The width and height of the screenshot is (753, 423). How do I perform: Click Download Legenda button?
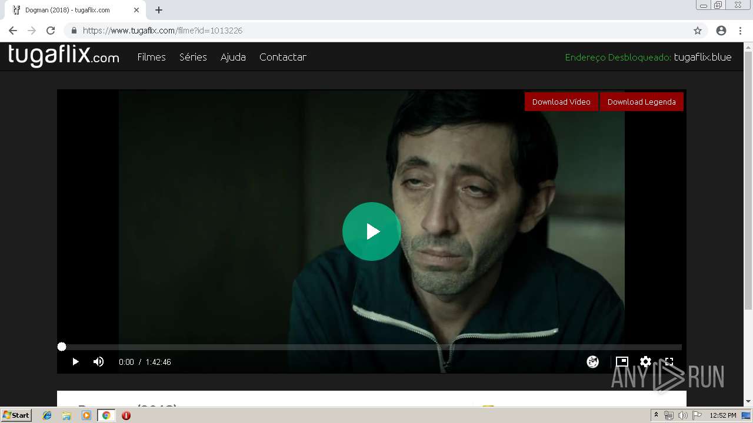pyautogui.click(x=641, y=102)
